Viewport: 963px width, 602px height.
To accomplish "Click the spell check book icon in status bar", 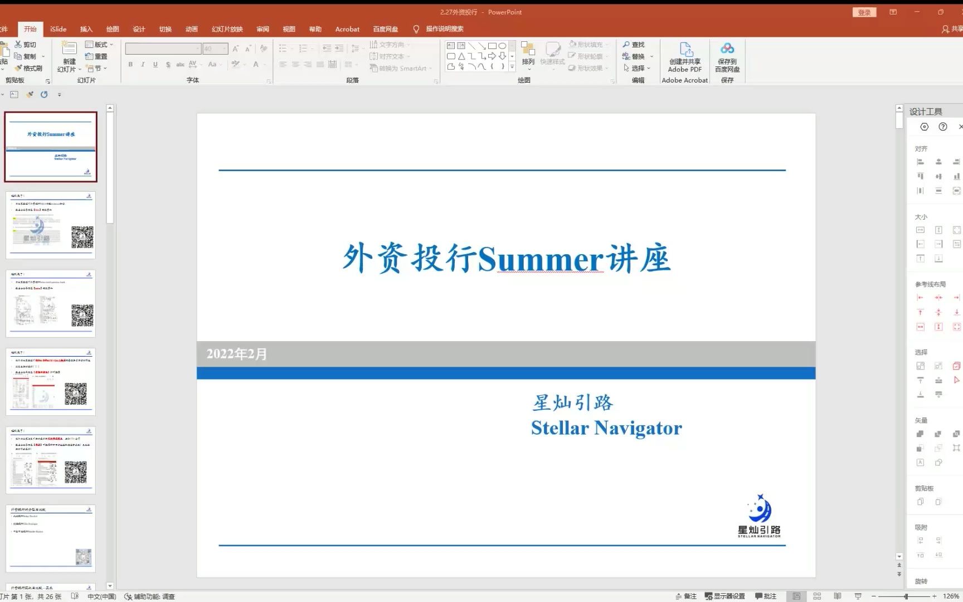I will tap(75, 596).
